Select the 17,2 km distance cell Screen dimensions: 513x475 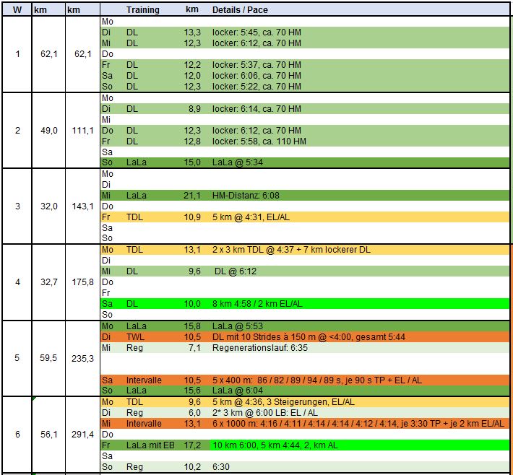tap(191, 445)
